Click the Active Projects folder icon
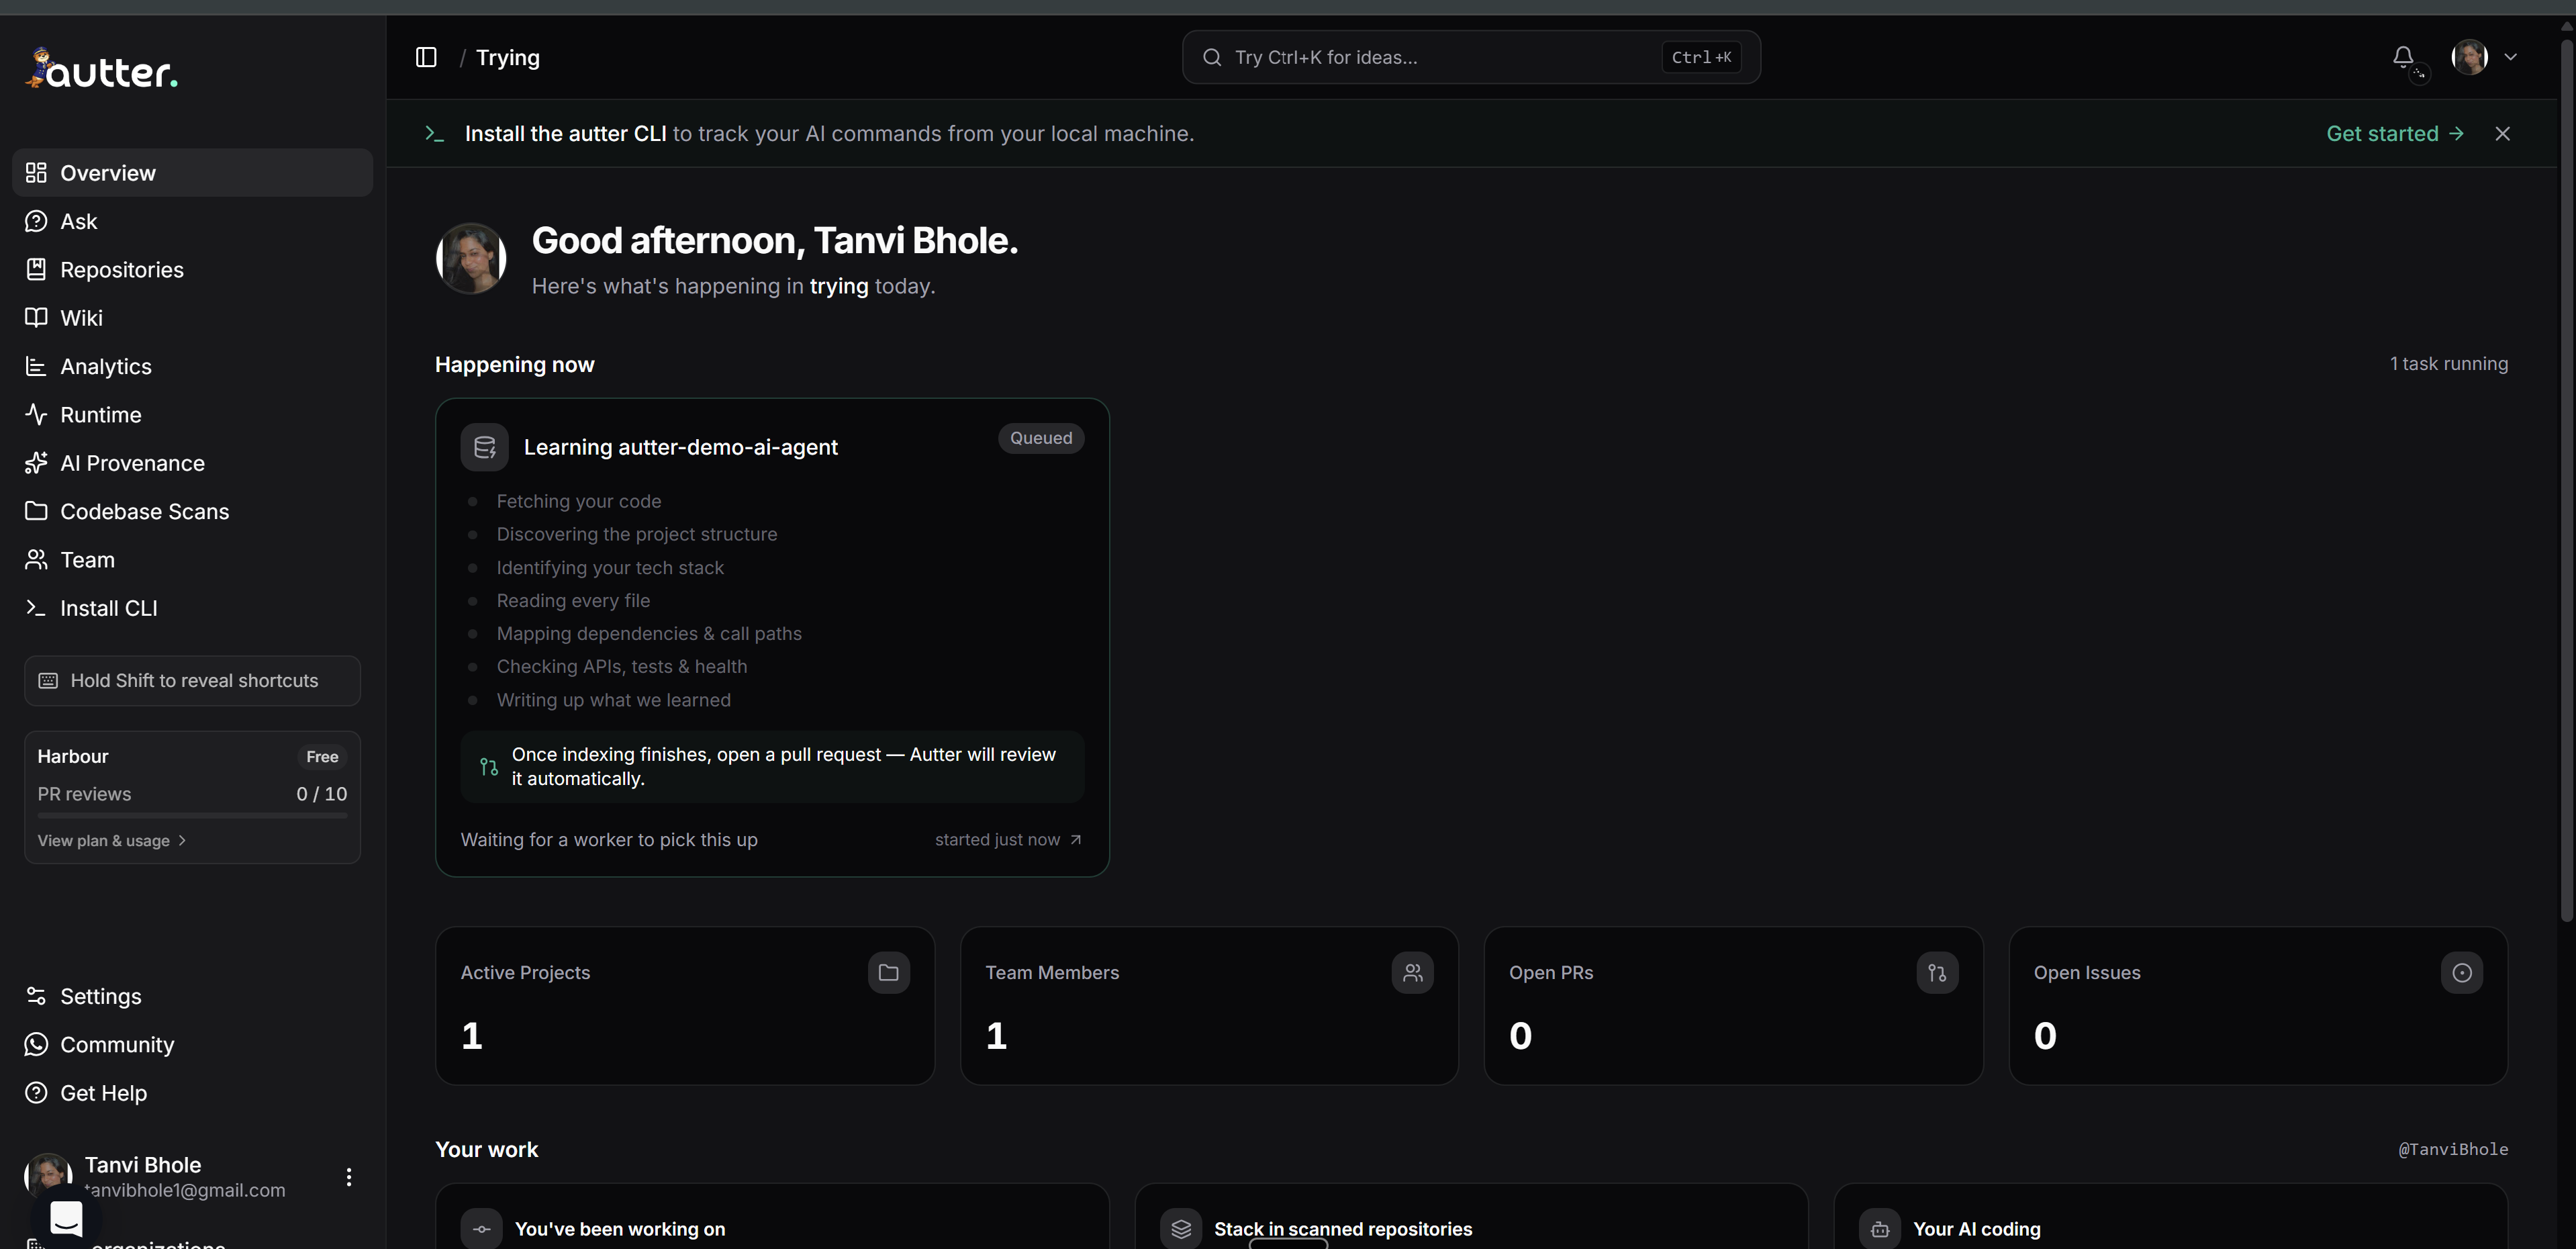The width and height of the screenshot is (2576, 1249). [888, 973]
